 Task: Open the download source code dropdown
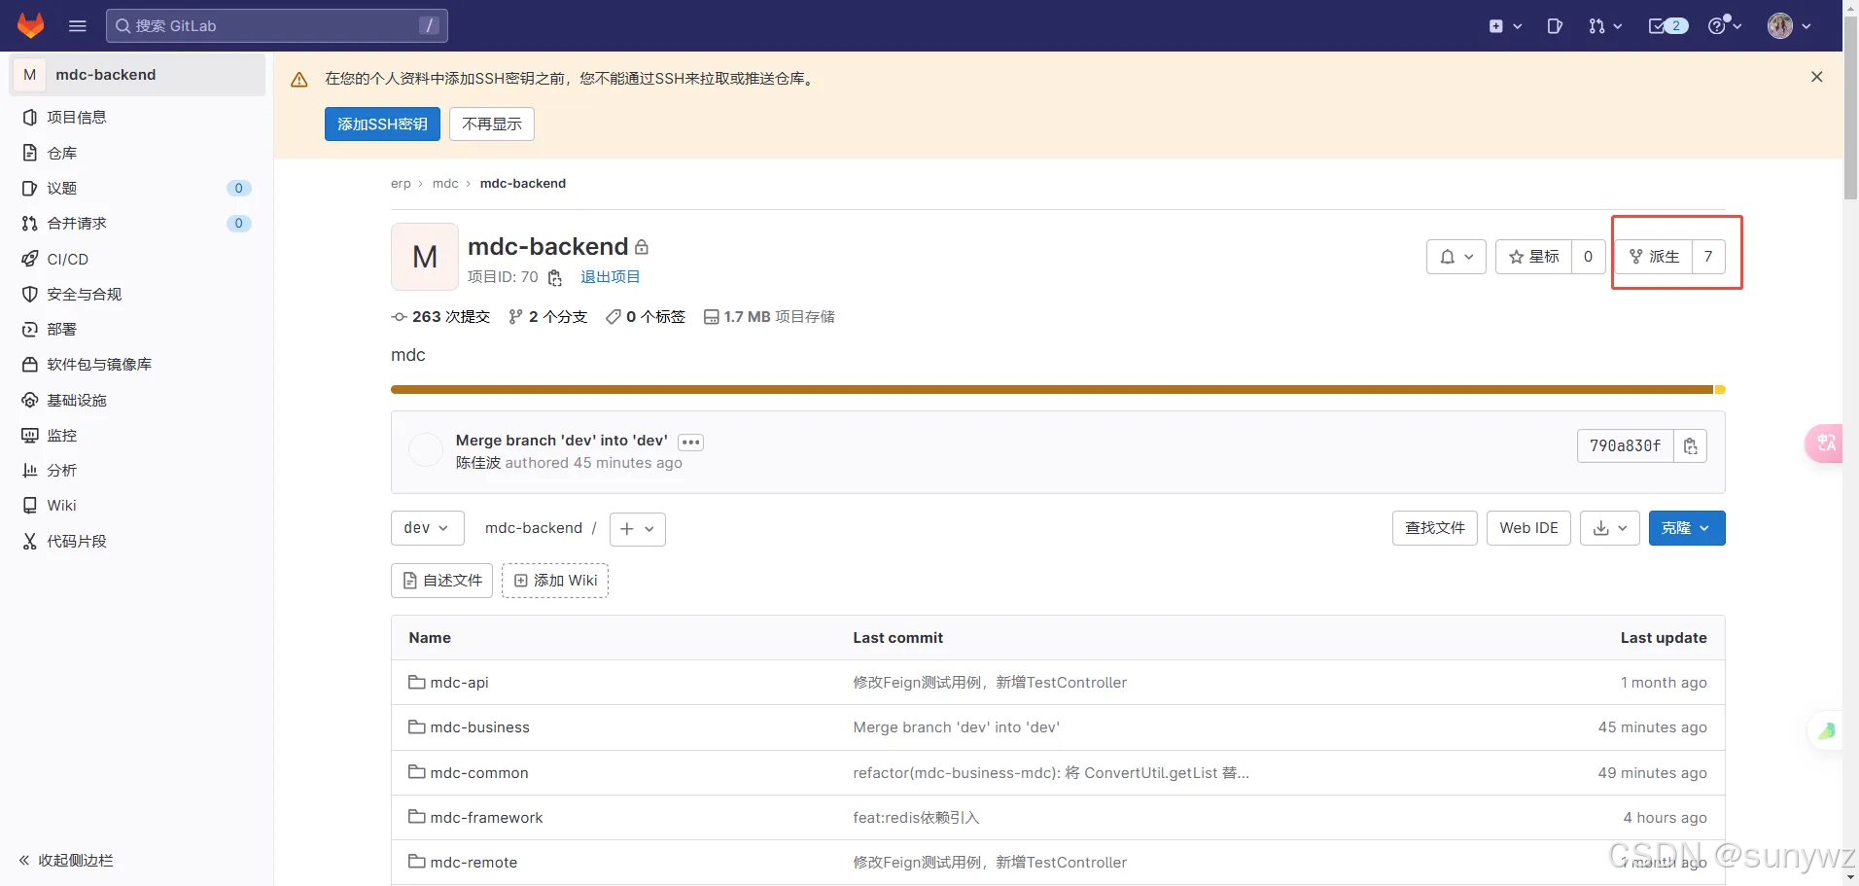(1610, 528)
